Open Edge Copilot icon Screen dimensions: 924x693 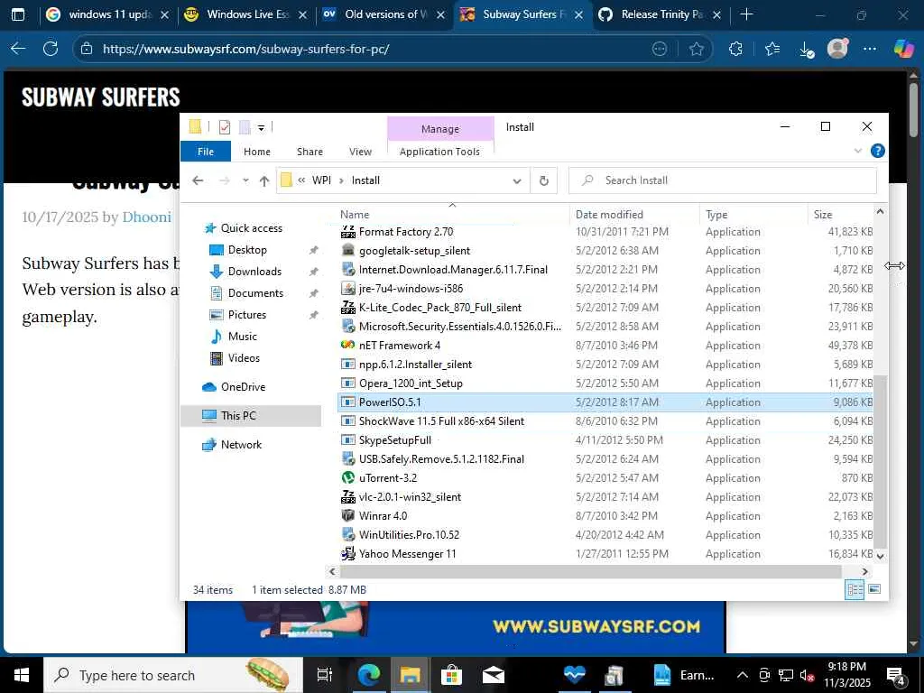903,49
